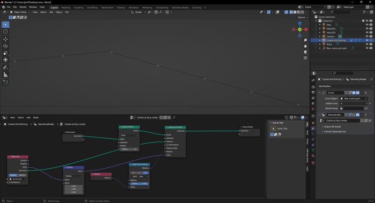
Task: Open the Global transform orientation dropdown
Action: pos(138,12)
